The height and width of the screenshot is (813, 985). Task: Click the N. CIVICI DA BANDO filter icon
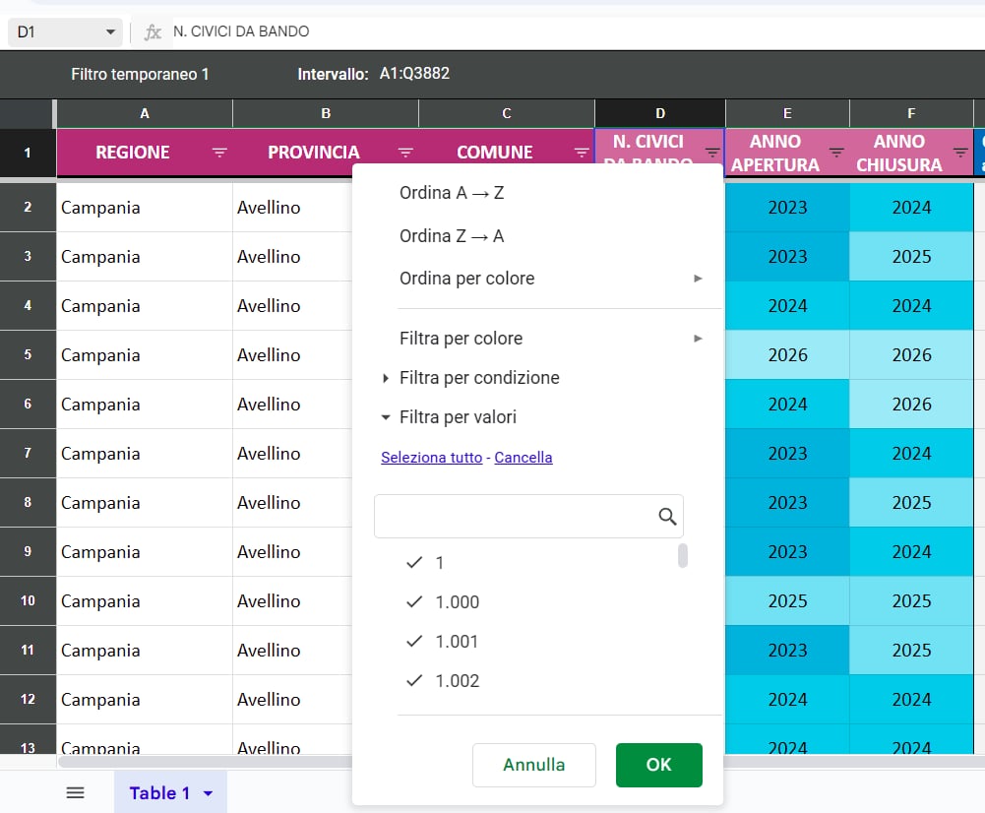(x=712, y=153)
